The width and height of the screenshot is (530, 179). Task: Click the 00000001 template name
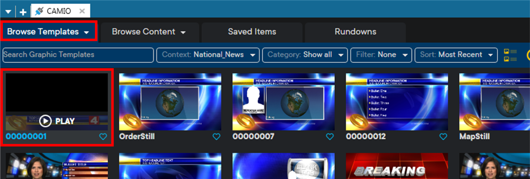click(x=26, y=136)
